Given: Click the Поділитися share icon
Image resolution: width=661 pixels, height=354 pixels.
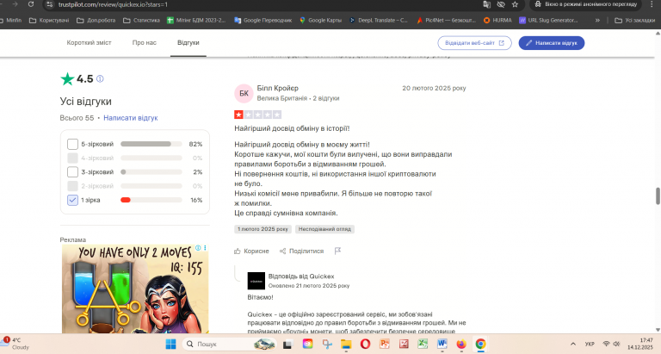Looking at the screenshot, I should [x=282, y=251].
